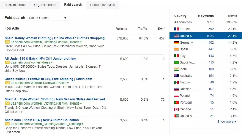The height and width of the screenshot is (137, 242).
Task: Expand the arrow beside the Women-Swimwear/Bikini URL
Action: point(68,83)
